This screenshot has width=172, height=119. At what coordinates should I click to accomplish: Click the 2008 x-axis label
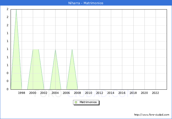(77, 93)
